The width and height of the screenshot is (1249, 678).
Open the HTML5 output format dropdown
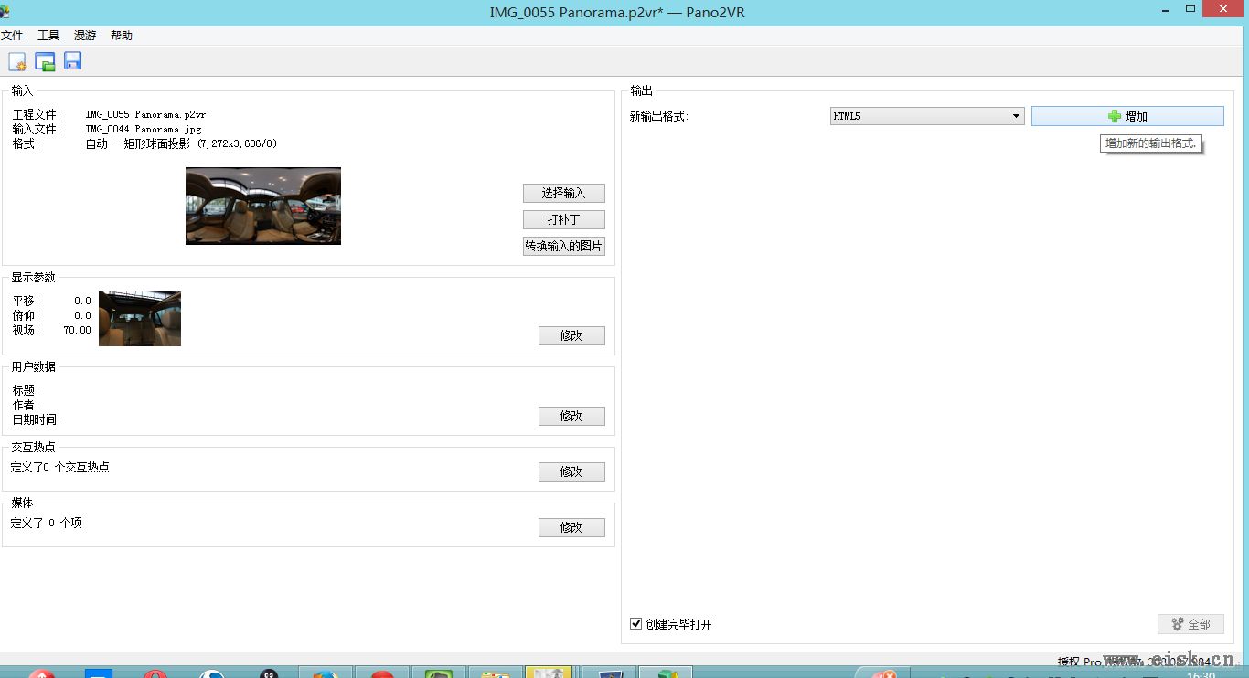(x=926, y=116)
